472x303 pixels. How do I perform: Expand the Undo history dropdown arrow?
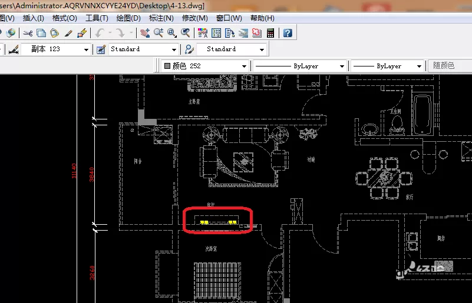coord(110,33)
